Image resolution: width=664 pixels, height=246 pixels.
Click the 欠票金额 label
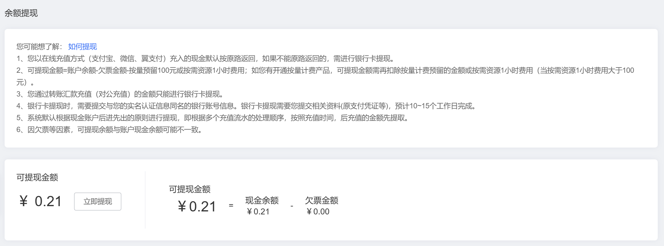[322, 200]
